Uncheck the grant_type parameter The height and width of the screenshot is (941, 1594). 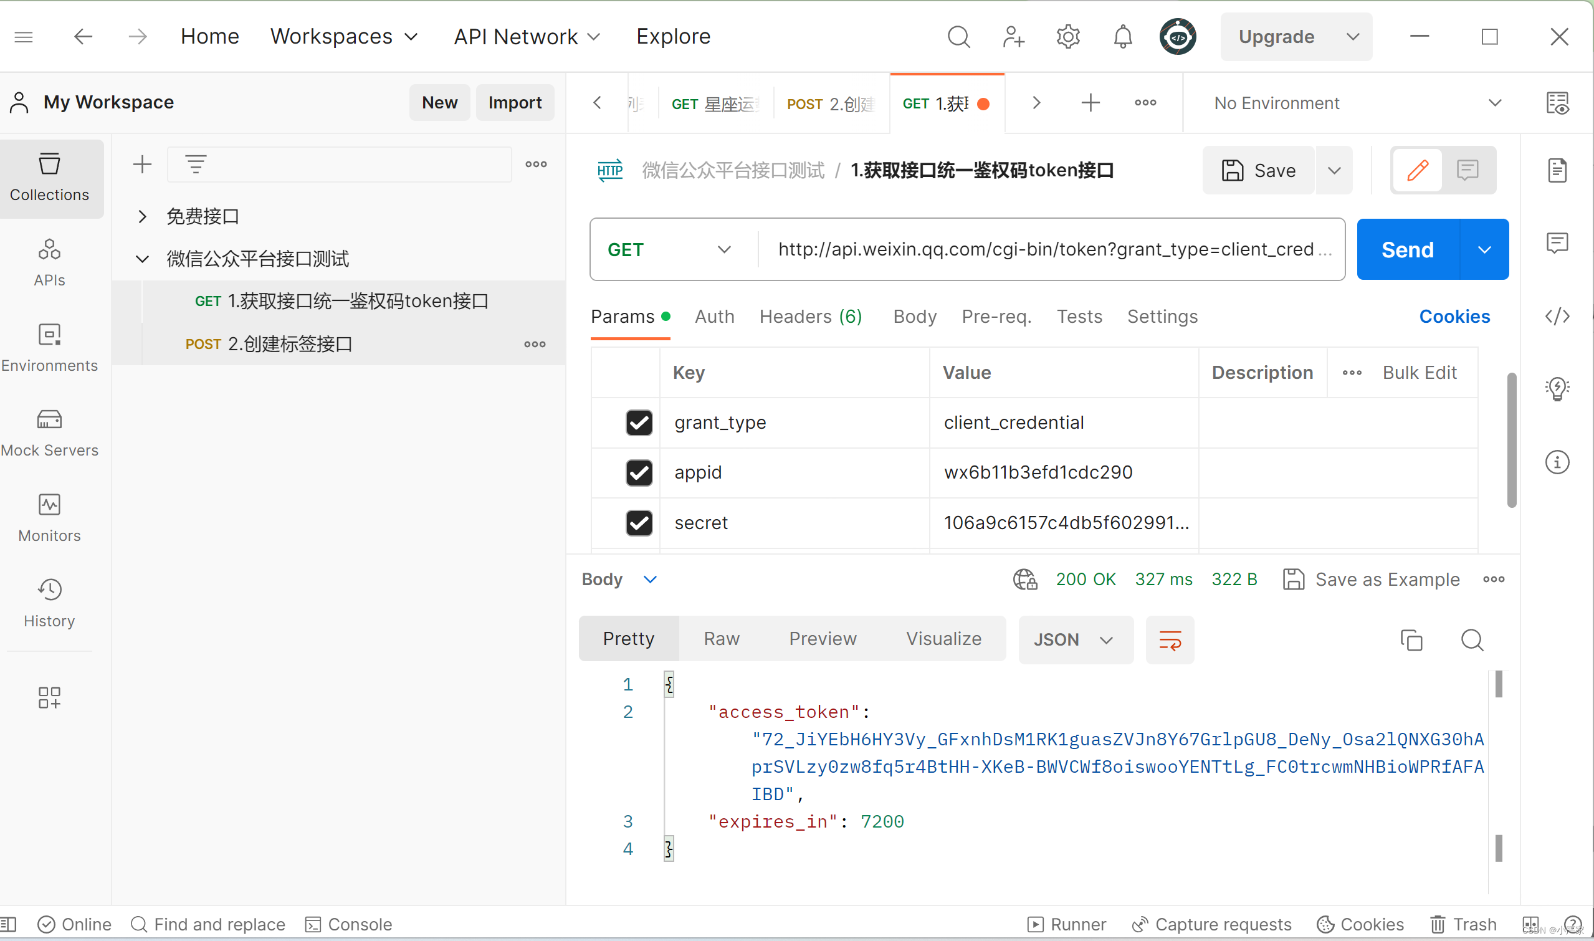(x=639, y=423)
